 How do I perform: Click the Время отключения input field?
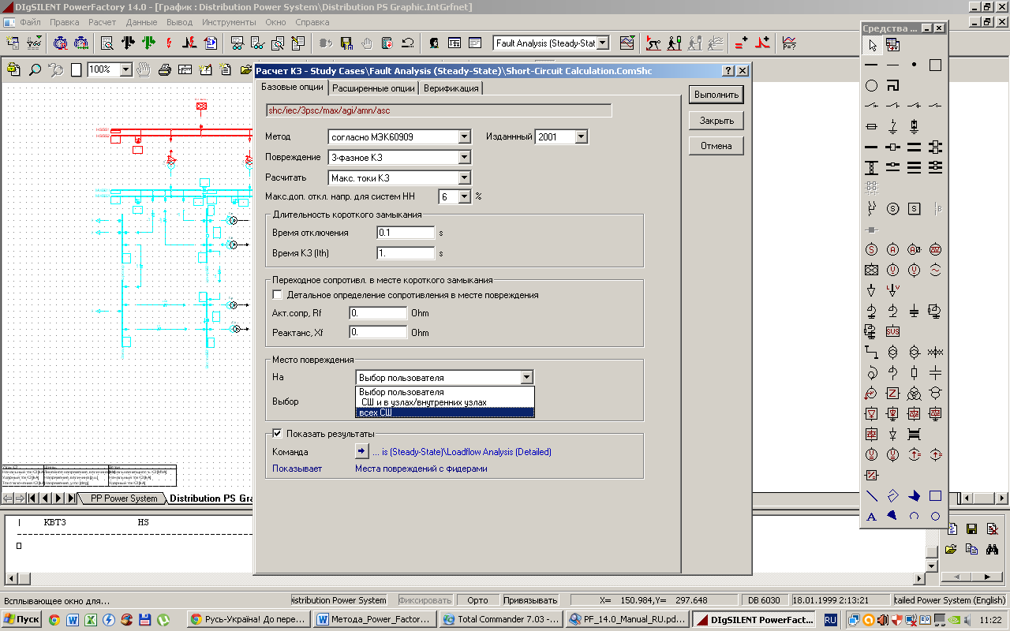[406, 233]
